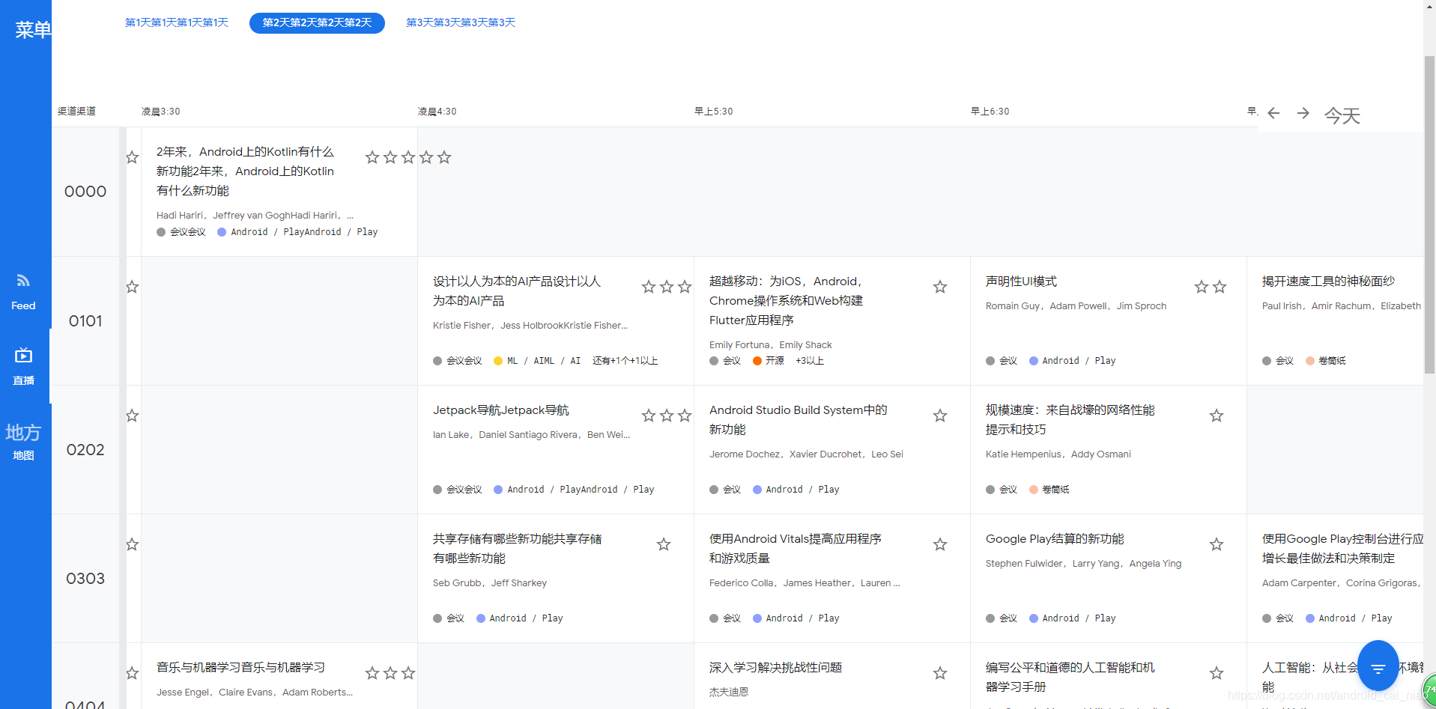Open the 声明性UI模式 session title

1021,281
